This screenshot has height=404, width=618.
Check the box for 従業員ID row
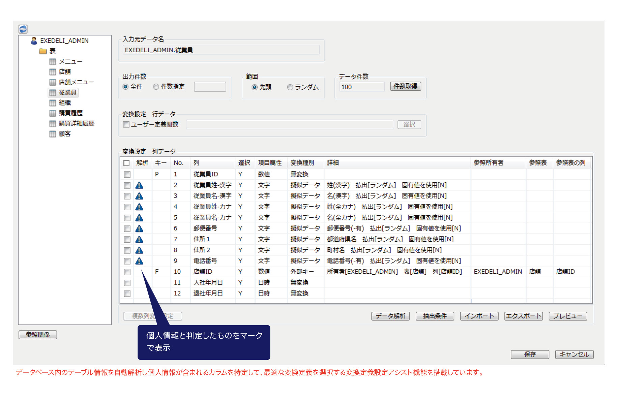127,175
